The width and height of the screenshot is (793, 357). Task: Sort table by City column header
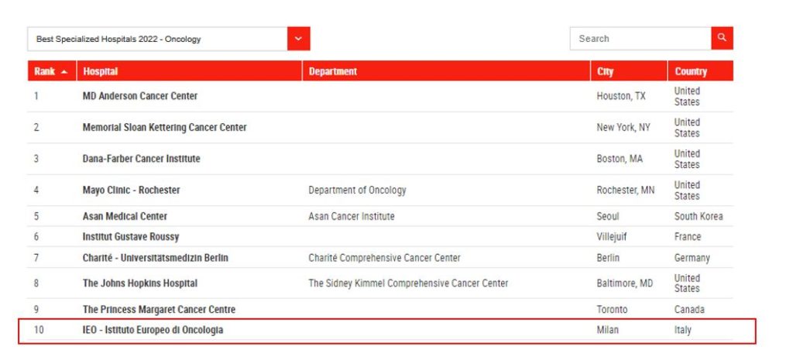click(606, 71)
